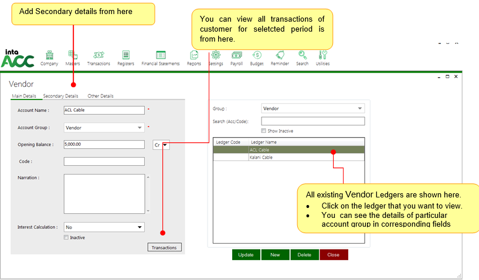The image size is (479, 280).
Task: Open the Budget icon
Action: [x=257, y=56]
